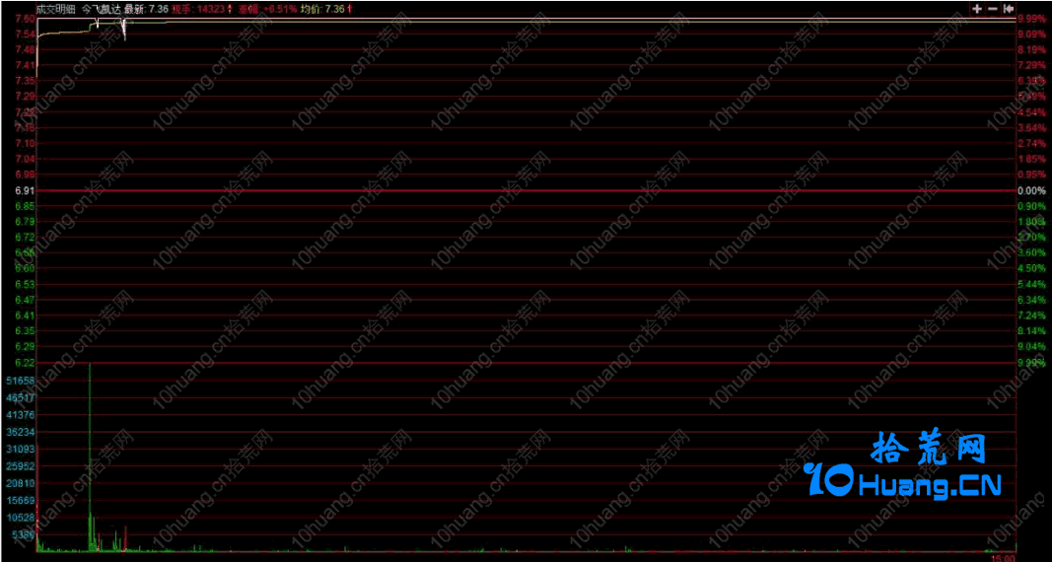Click the 31093 volume axis label

[x=20, y=449]
